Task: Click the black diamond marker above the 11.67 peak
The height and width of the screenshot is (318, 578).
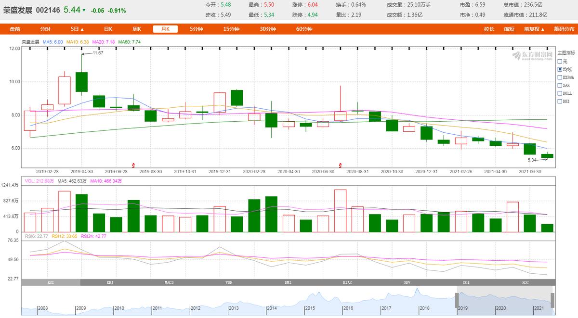Action: pyautogui.click(x=81, y=49)
